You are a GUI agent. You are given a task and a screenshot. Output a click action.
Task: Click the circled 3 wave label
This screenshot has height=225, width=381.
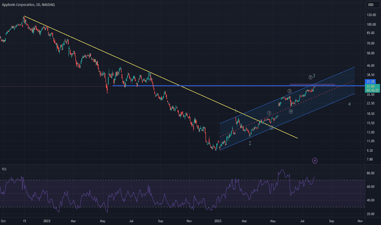pyautogui.click(x=289, y=91)
